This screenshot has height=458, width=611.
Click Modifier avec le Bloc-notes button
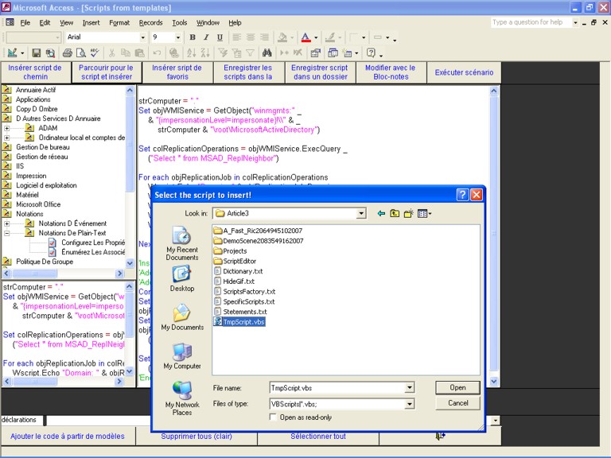click(391, 72)
